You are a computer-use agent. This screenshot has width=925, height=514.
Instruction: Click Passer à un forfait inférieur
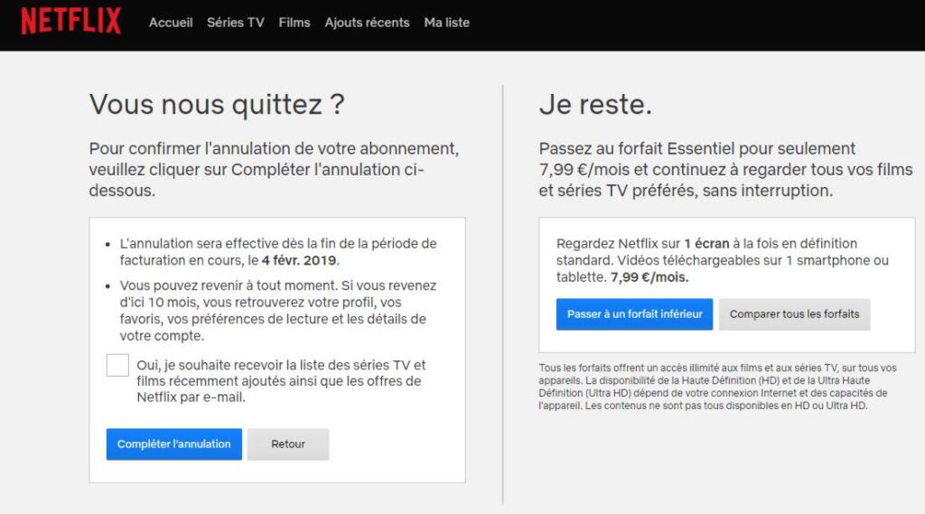[634, 314]
